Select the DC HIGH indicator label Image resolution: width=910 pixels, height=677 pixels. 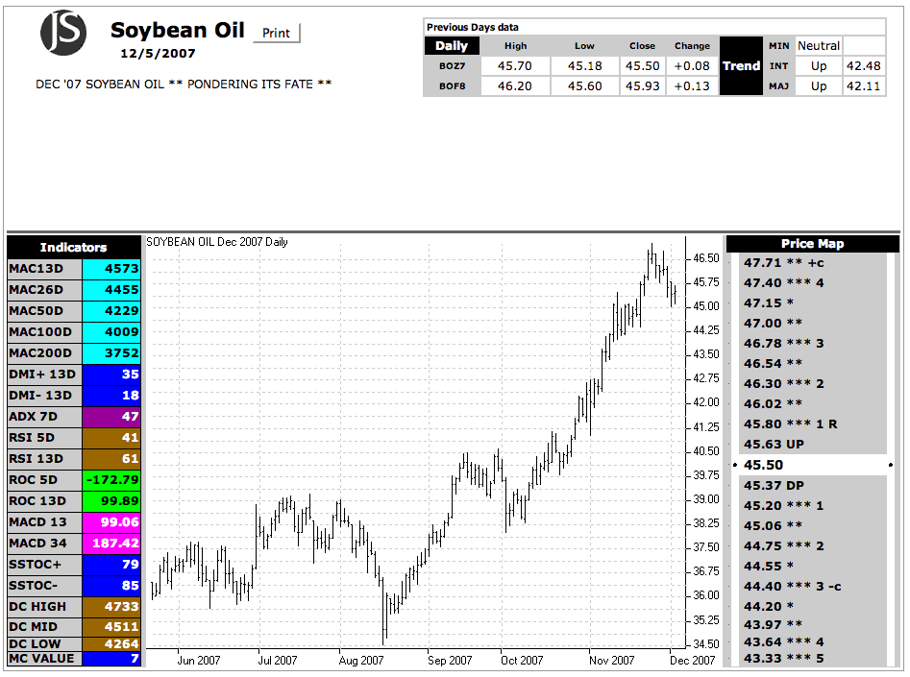[44, 606]
